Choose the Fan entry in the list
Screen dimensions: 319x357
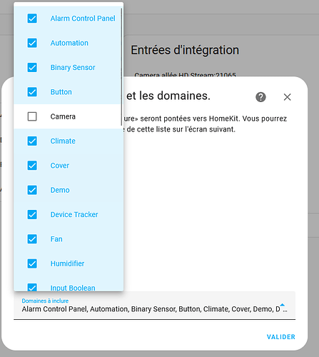[x=69, y=239]
